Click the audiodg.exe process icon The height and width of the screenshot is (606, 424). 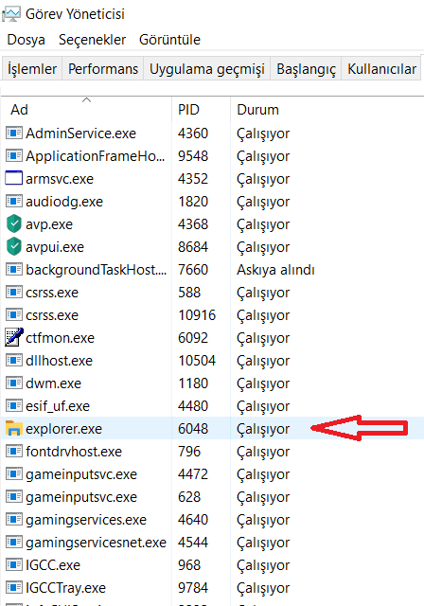pos(14,202)
